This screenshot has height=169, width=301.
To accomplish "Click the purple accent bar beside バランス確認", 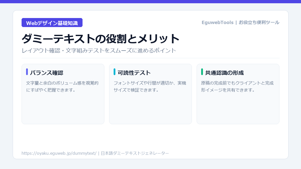I will [x=27, y=72].
